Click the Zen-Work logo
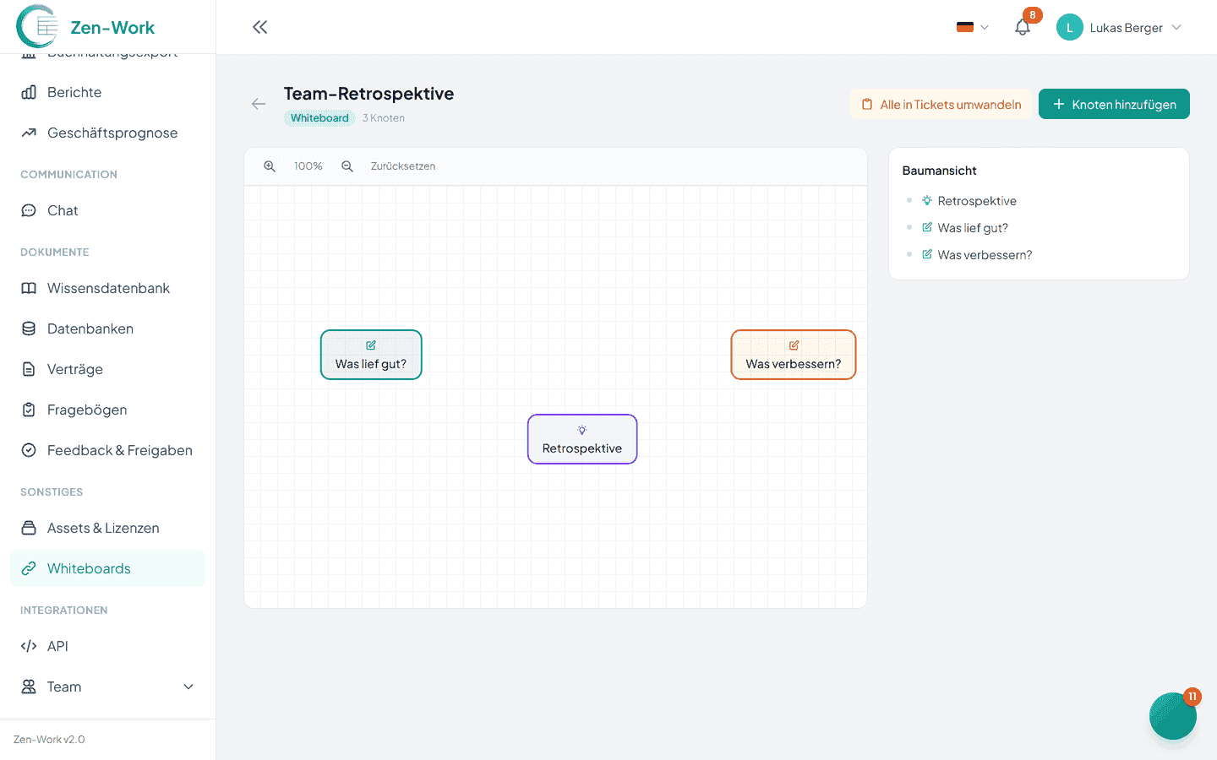This screenshot has width=1217, height=760. tap(85, 27)
